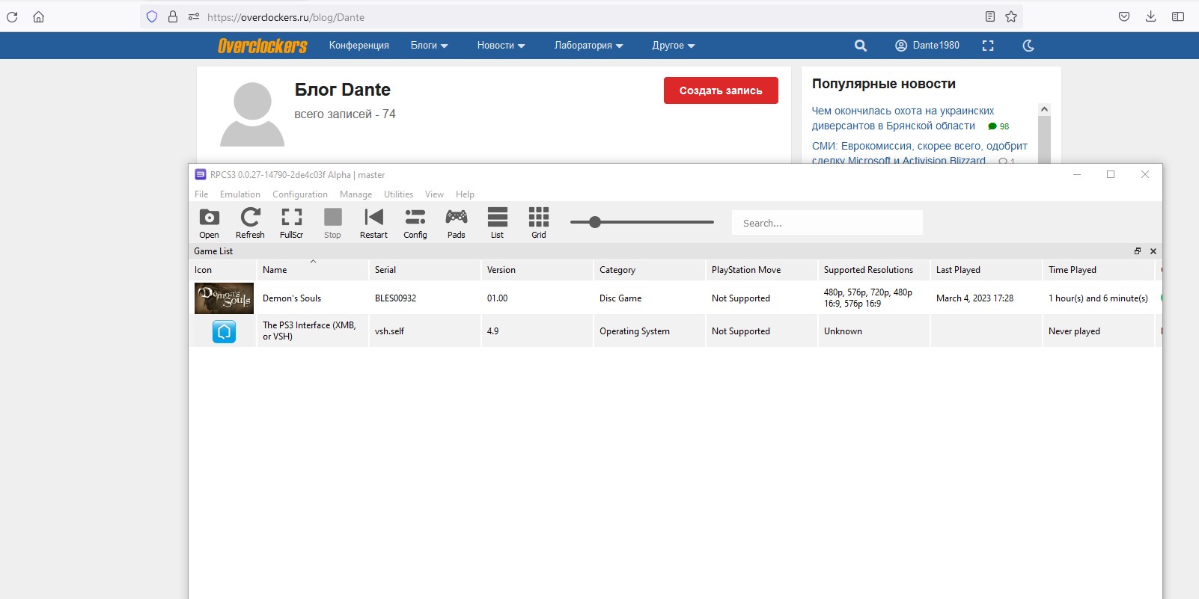
Task: Expand the Новости dropdown menu
Action: tap(501, 46)
